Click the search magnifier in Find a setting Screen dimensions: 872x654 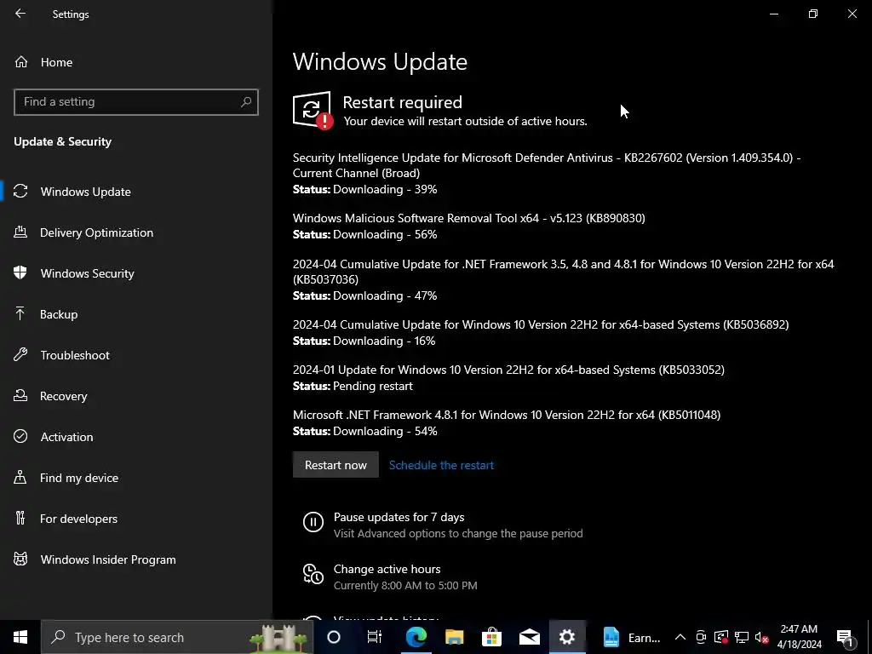point(246,102)
